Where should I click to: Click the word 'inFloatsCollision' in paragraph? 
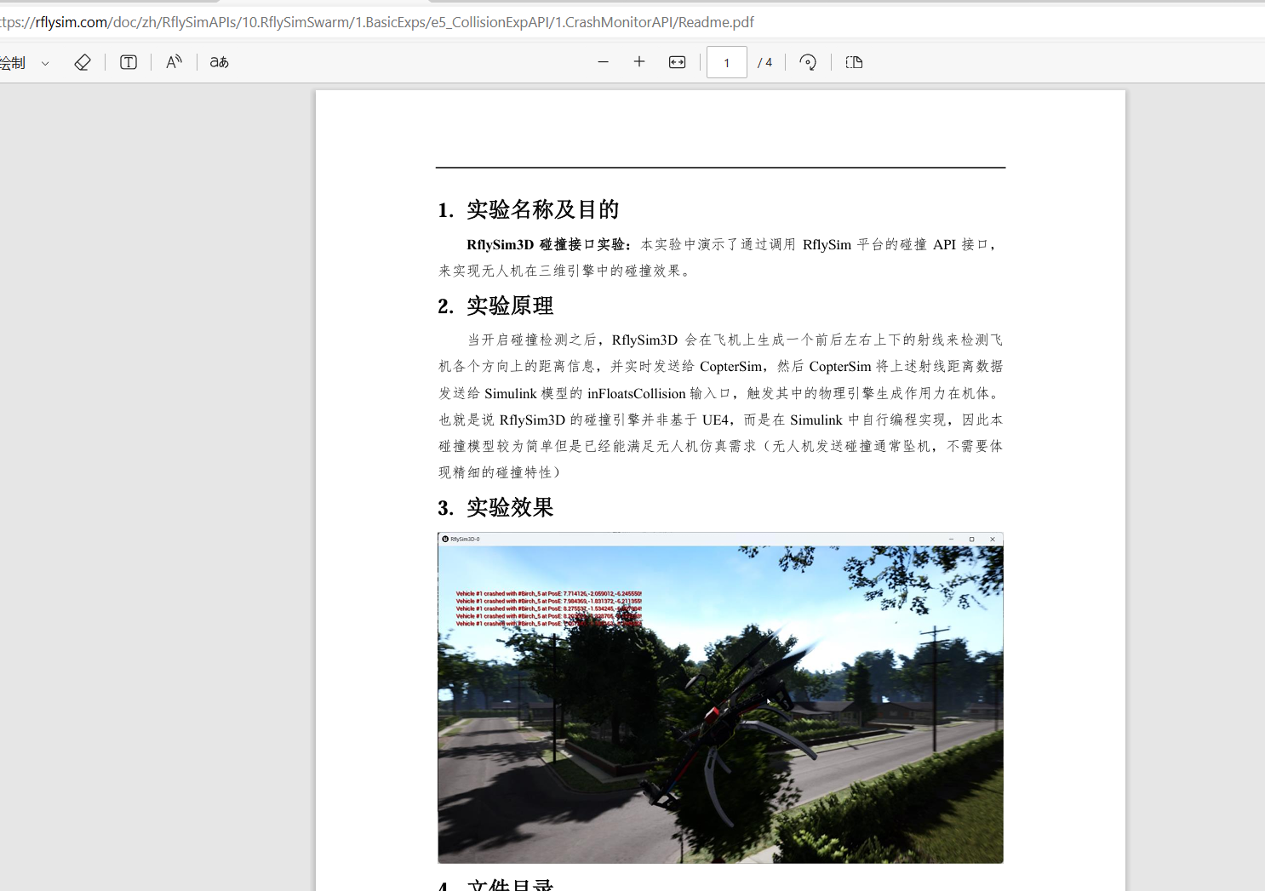(637, 393)
